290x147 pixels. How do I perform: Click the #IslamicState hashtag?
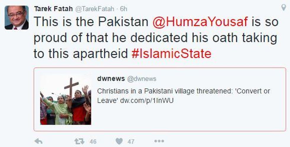click(x=171, y=54)
